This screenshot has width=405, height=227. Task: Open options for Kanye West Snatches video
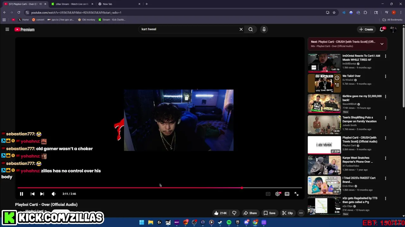tap(385, 158)
